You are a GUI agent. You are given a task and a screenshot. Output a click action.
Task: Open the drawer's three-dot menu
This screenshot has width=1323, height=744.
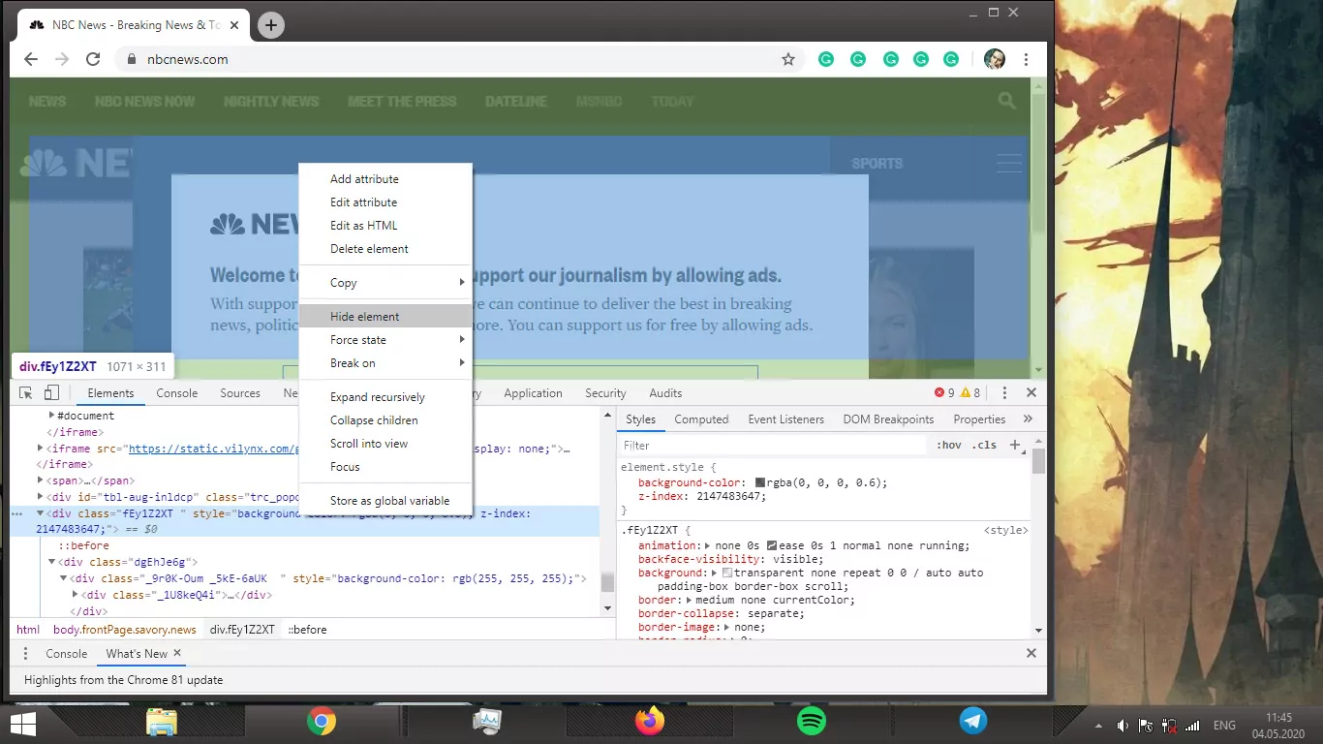tap(26, 654)
